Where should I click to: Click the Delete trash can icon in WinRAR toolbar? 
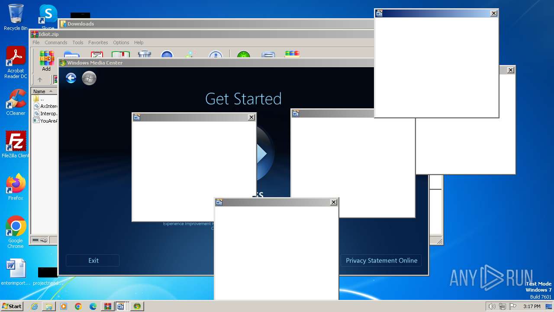144,54
